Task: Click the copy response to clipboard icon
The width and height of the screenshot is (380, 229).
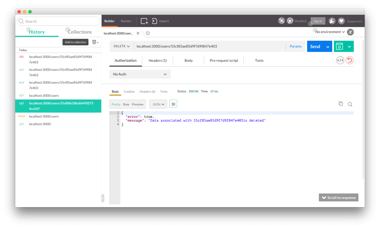Action: pyautogui.click(x=341, y=104)
